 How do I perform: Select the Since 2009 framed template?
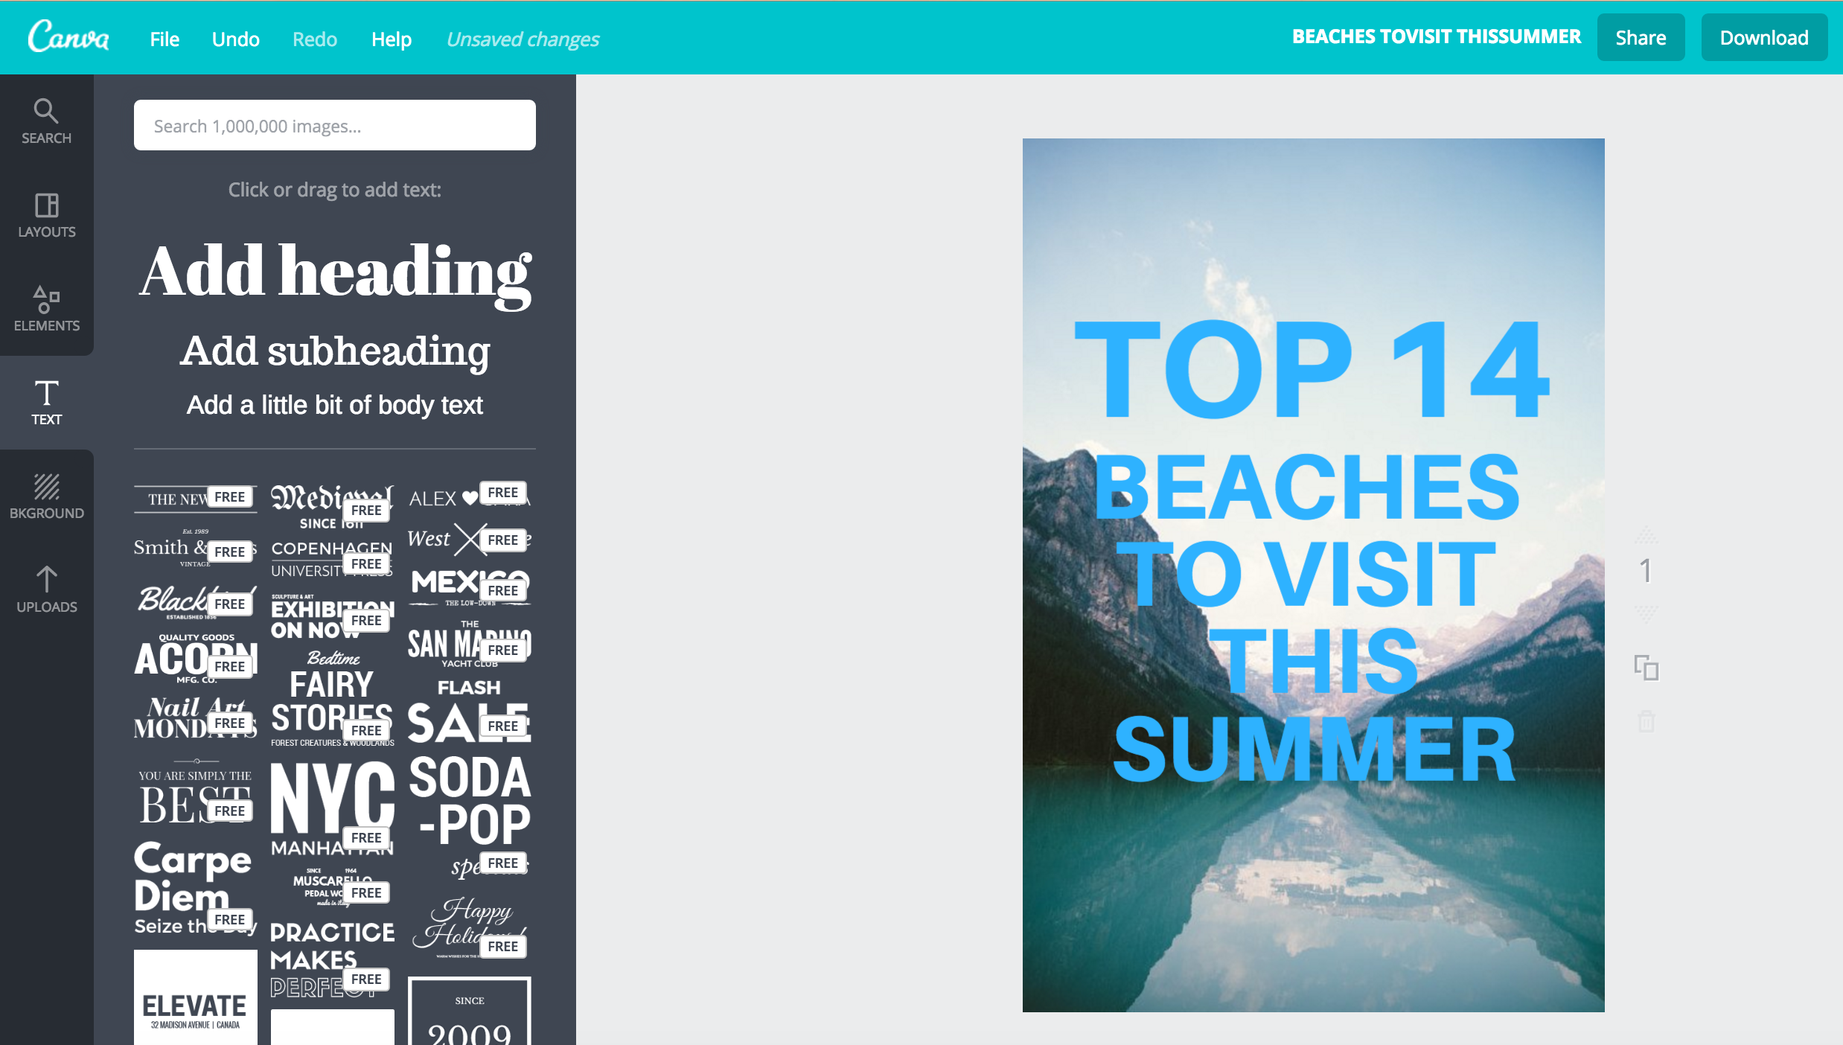pyautogui.click(x=469, y=1011)
